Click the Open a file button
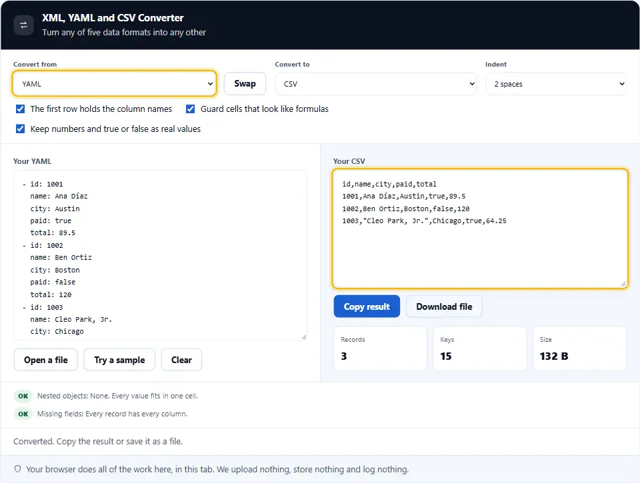The height and width of the screenshot is (483, 640). point(46,360)
